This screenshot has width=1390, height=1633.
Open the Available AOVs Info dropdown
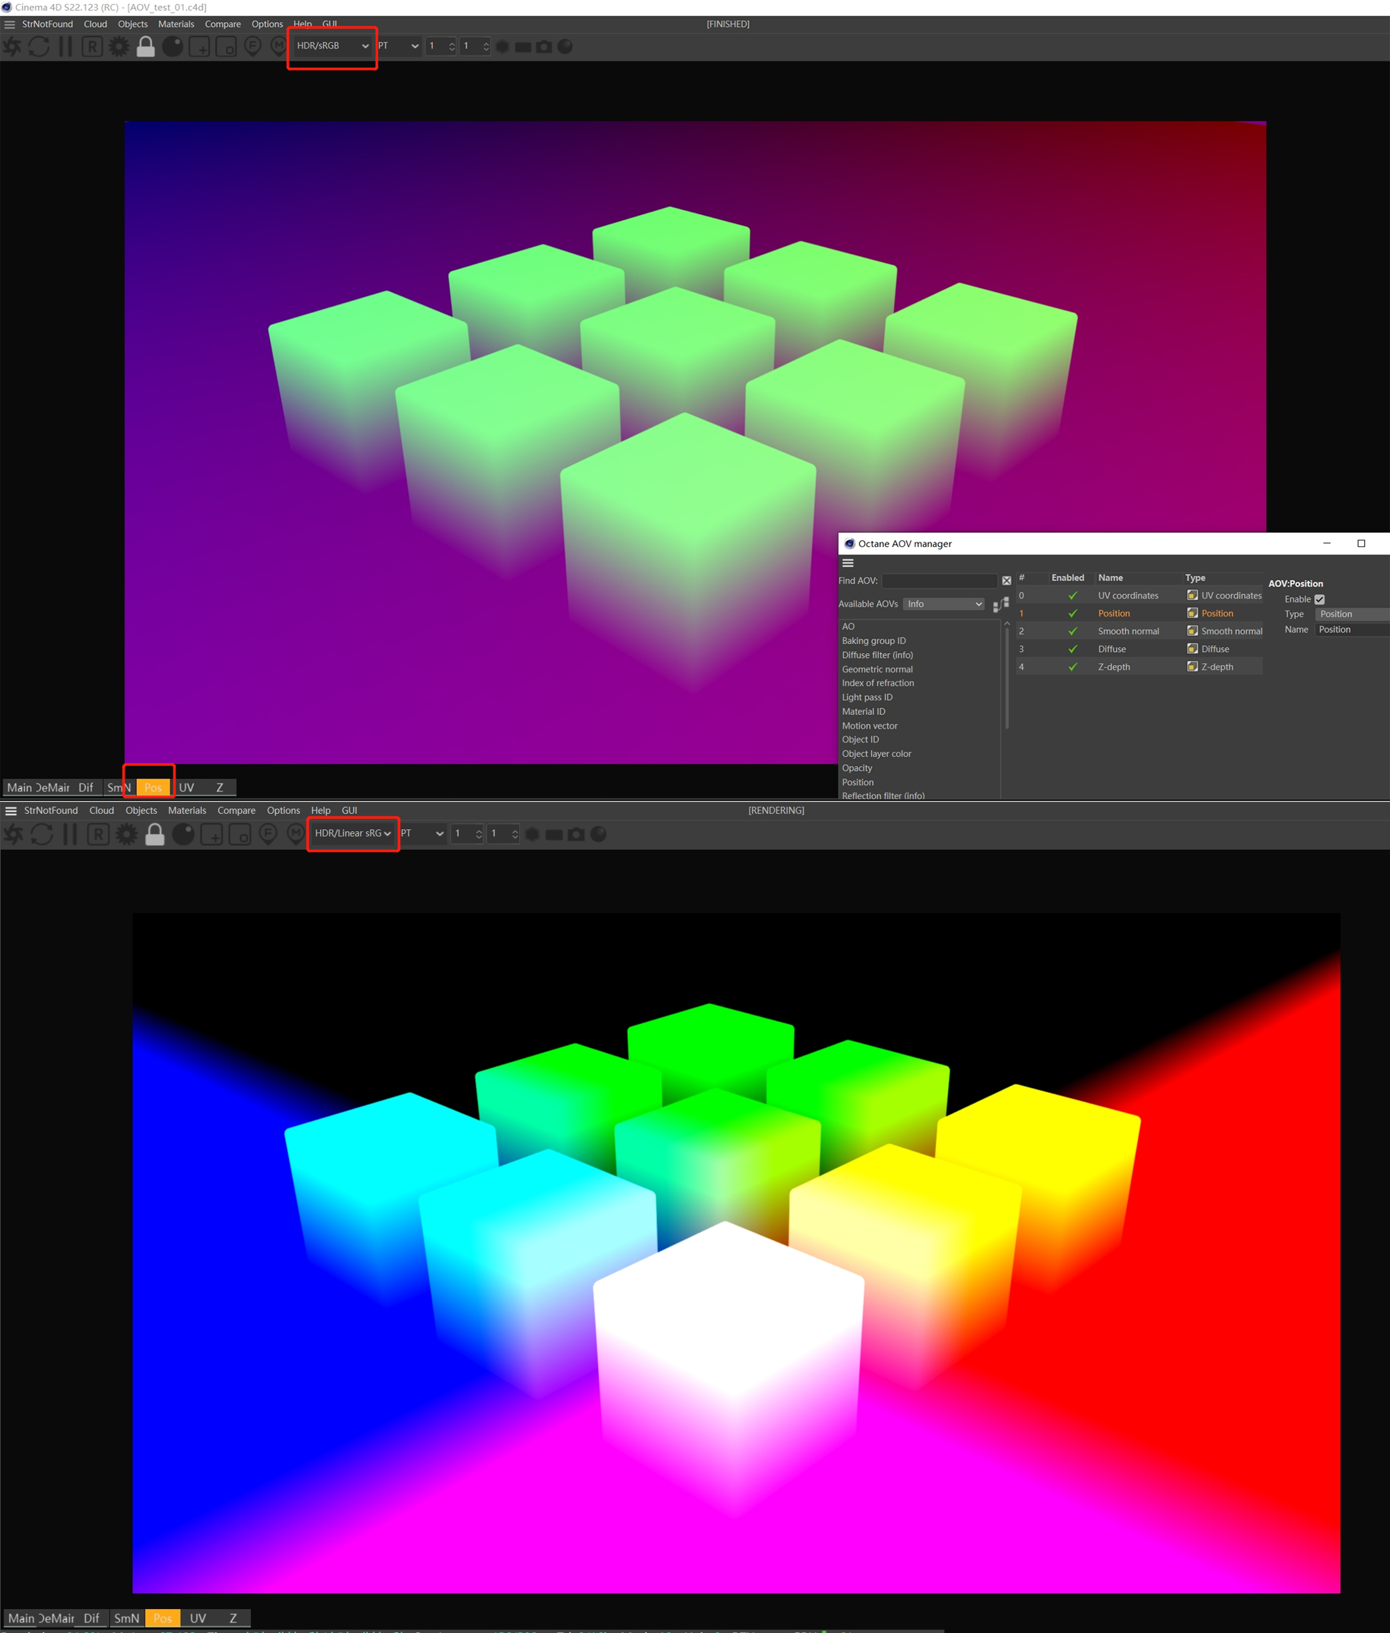click(x=943, y=604)
